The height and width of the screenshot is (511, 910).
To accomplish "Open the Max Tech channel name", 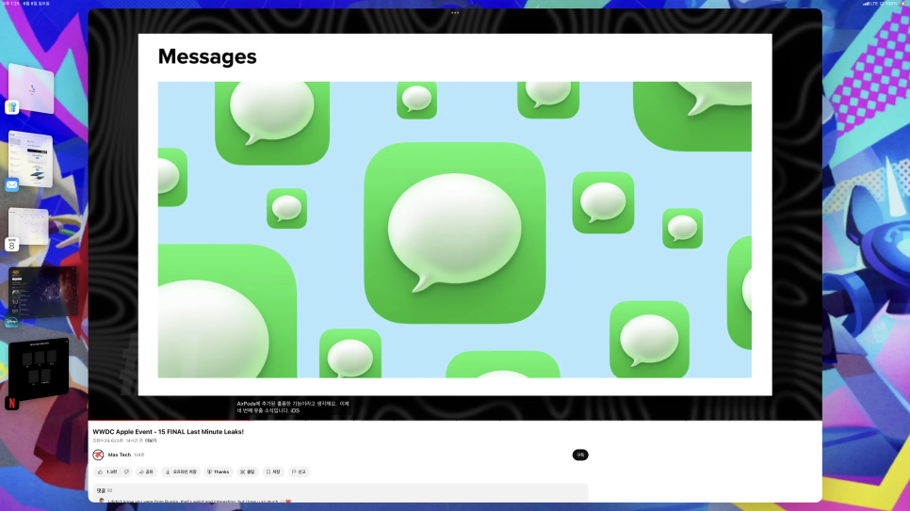I will [x=120, y=455].
